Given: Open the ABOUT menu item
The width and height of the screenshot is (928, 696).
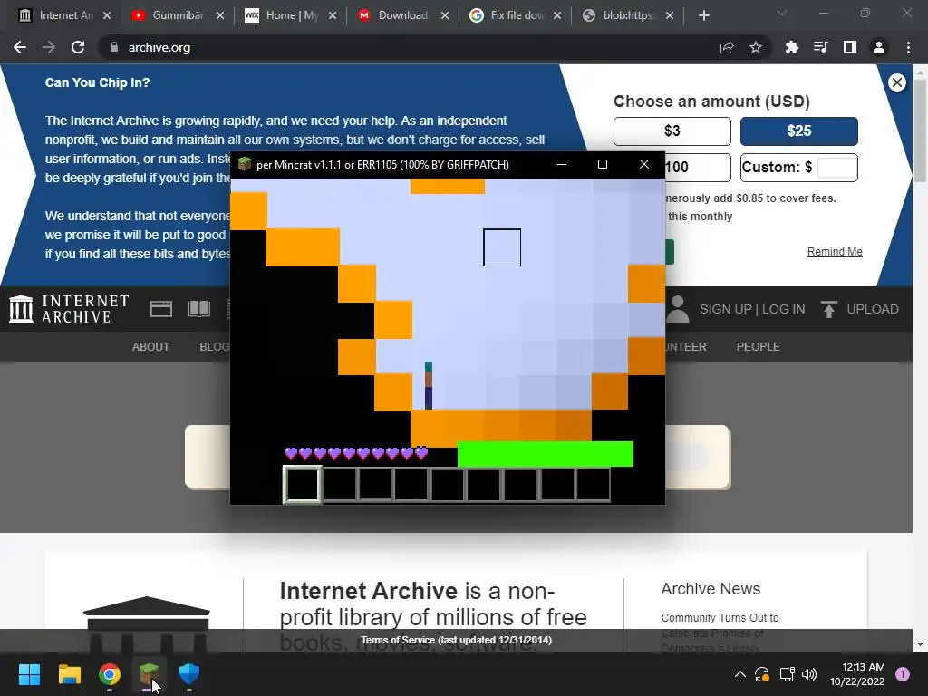Looking at the screenshot, I should click(x=150, y=347).
